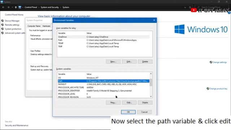Select the TMP user variable row
The width and height of the screenshot is (231, 130).
pos(104,47)
